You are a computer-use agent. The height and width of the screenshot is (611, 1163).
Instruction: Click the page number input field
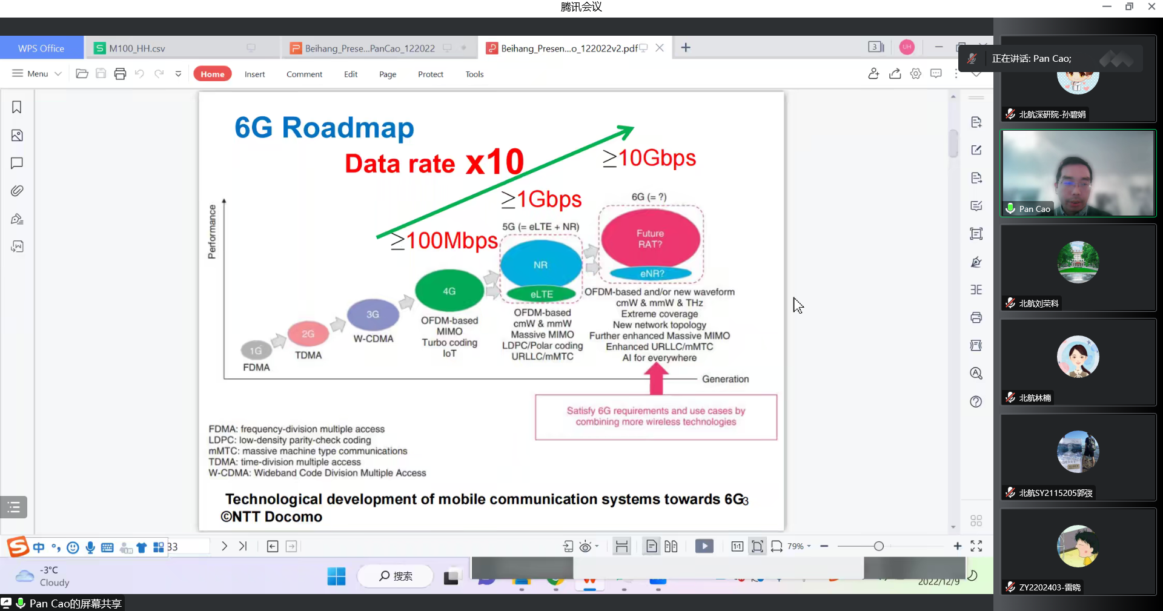pos(188,546)
